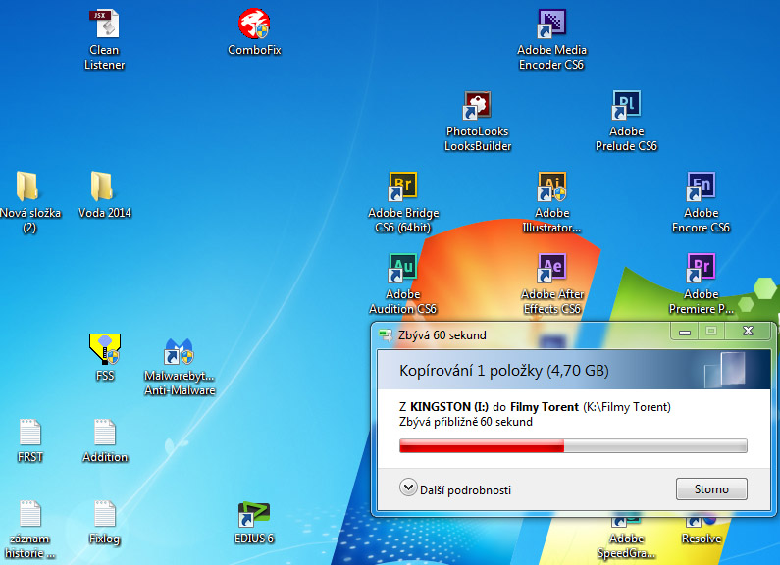Screen dimensions: 780x565
Task: Expand Další podrobnosti in copy dialog
Action: 456,489
